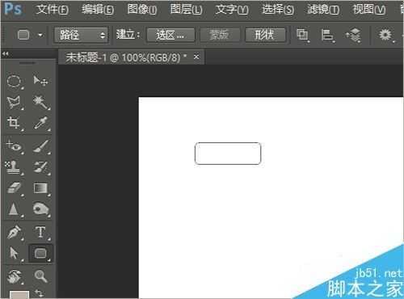Select the Clone Stamp tool
This screenshot has height=299, width=404.
point(14,167)
